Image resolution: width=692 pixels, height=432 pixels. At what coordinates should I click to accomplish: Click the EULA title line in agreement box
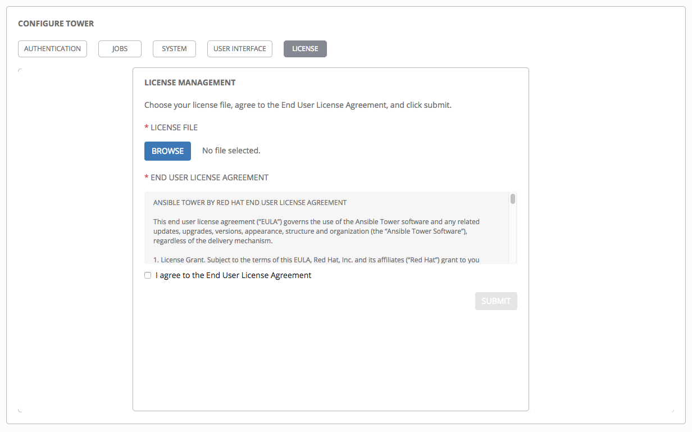[x=250, y=202]
